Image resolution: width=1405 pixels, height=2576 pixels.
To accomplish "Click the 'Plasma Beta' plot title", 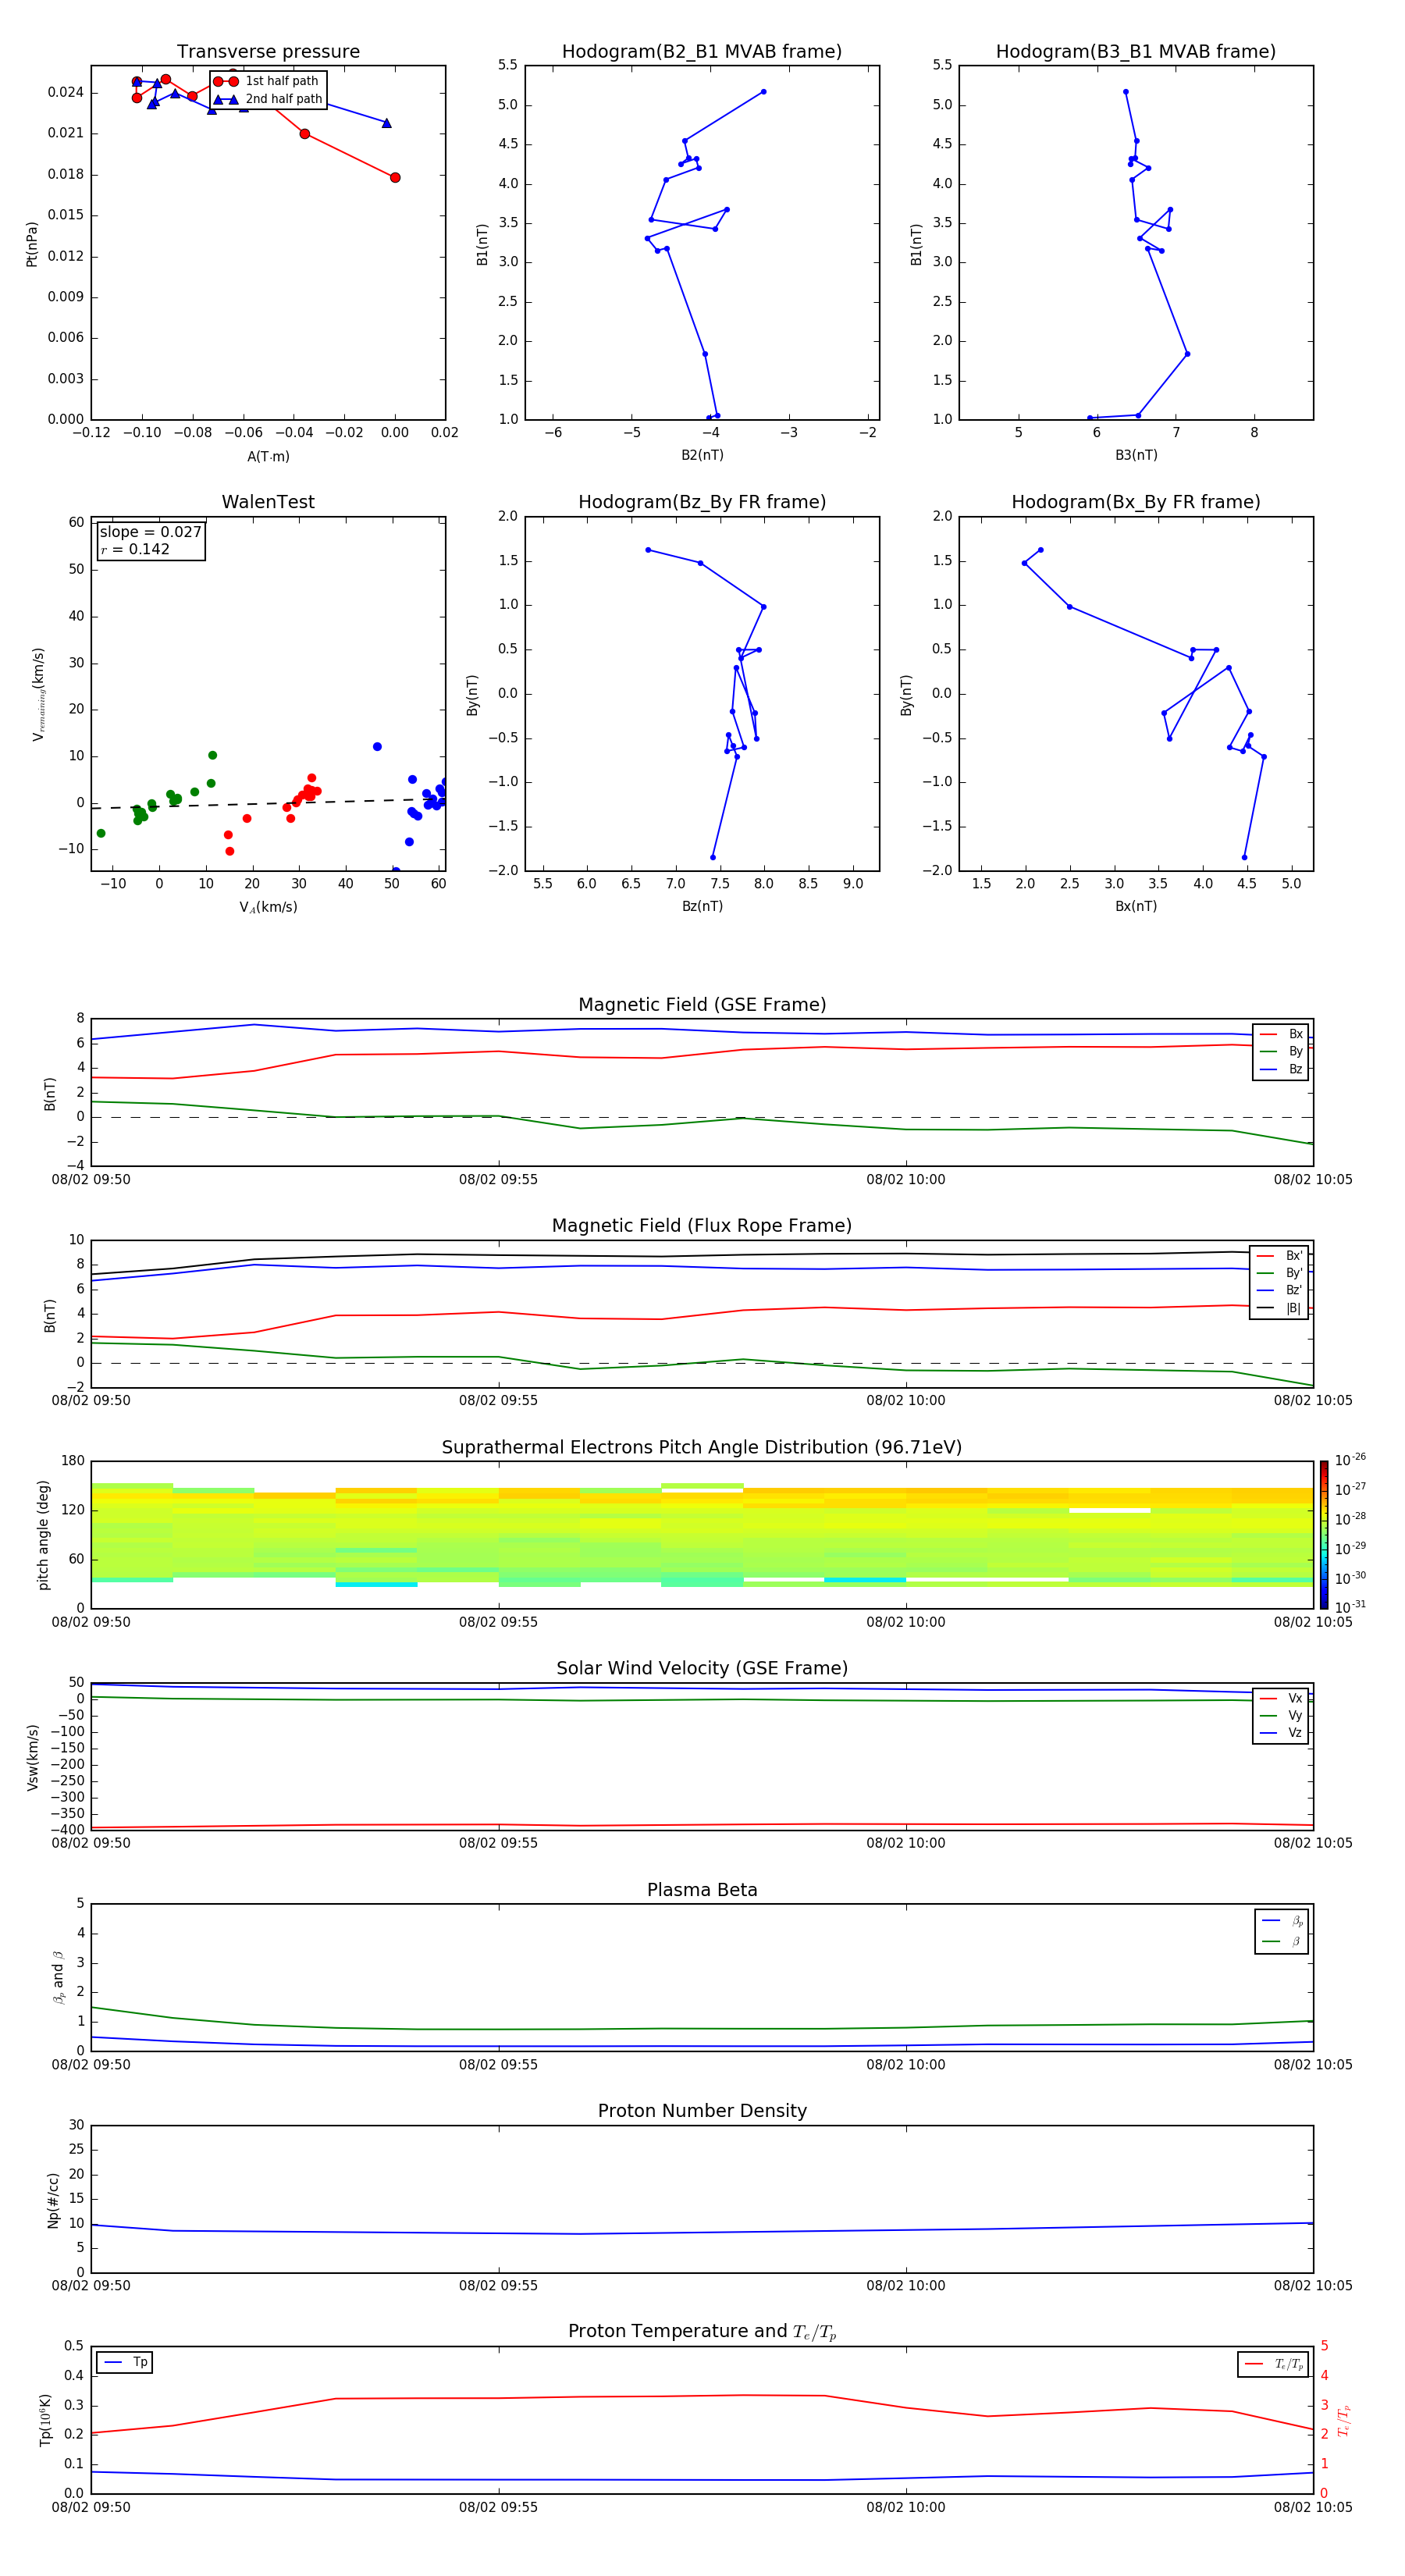I will 702,1890.
